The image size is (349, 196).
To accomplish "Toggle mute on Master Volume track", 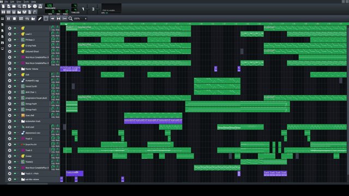I will tap(15, 69).
